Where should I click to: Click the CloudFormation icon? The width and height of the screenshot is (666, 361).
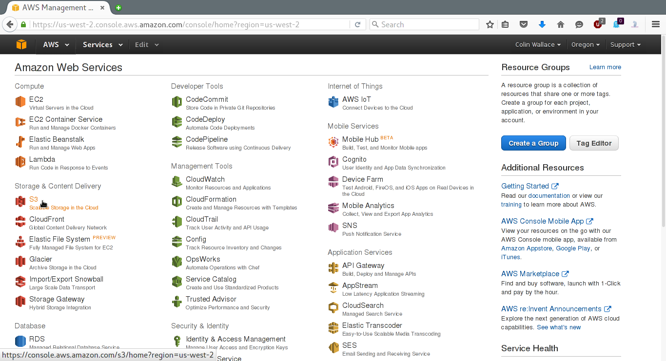[x=177, y=202]
